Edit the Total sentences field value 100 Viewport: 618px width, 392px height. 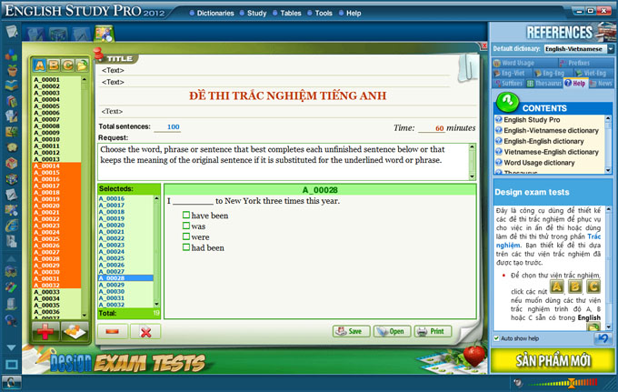pyautogui.click(x=168, y=127)
